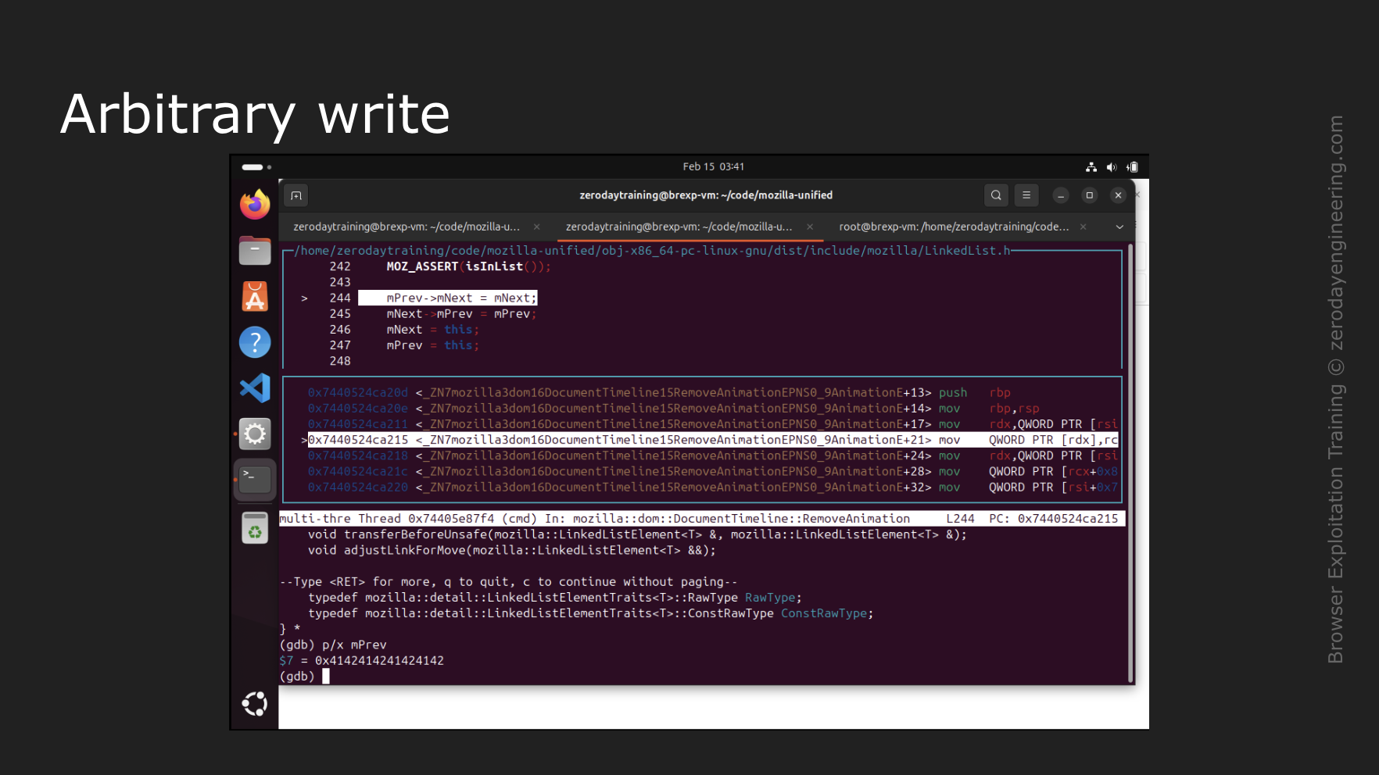The image size is (1379, 775).
Task: Click the ConstRawType typedef line
Action: [591, 613]
